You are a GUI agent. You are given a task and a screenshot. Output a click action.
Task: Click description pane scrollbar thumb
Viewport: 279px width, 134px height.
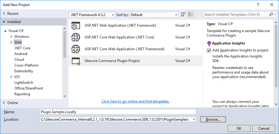point(276,56)
